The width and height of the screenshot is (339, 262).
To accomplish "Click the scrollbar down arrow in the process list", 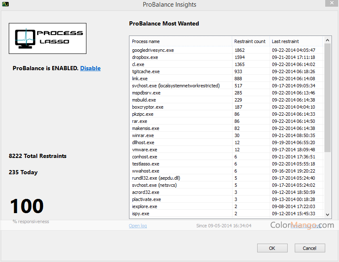I will (x=328, y=214).
